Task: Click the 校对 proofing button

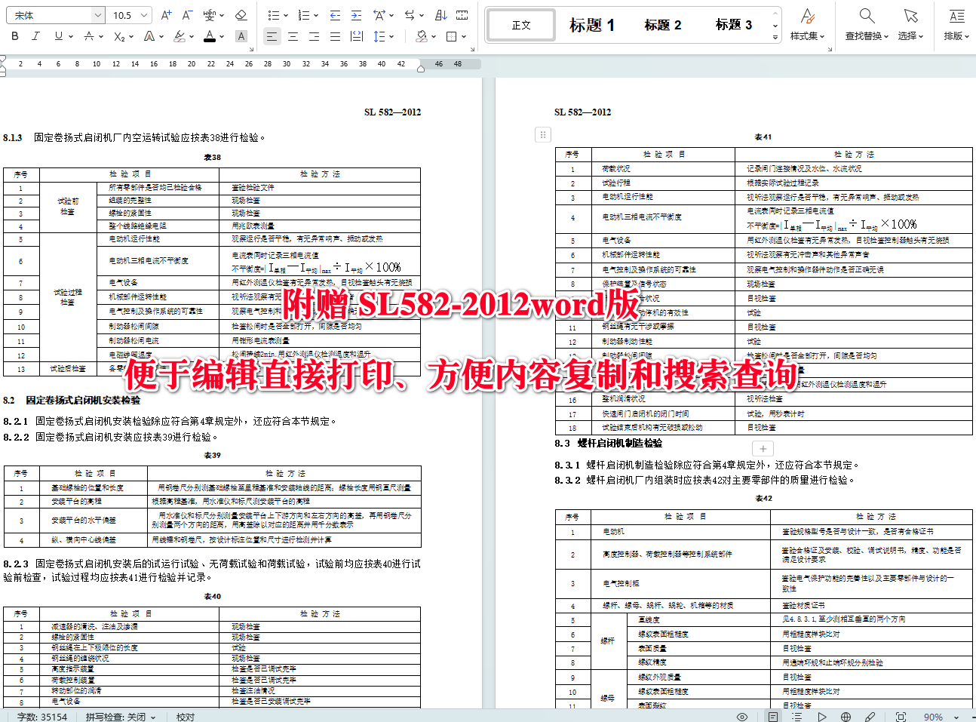Action: click(x=185, y=716)
